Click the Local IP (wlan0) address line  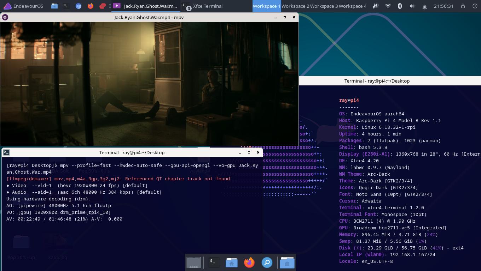(387, 254)
